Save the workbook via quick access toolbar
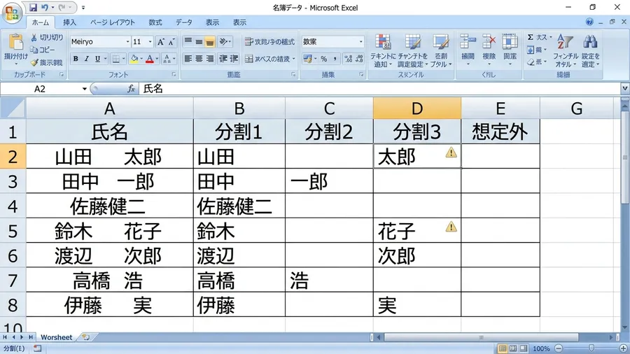Viewport: 630px width, 354px height. [x=34, y=7]
